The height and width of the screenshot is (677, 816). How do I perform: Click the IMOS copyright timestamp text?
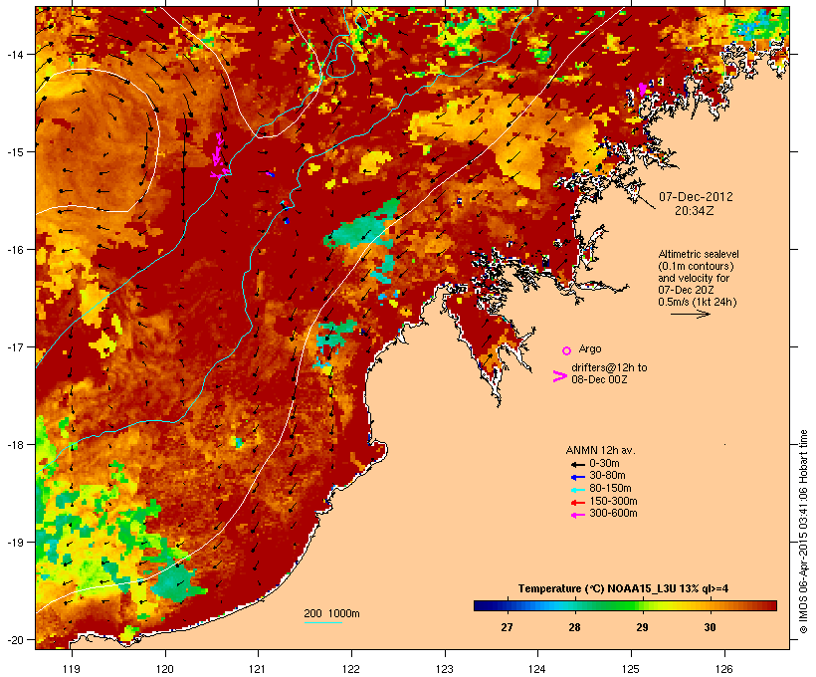(803, 532)
